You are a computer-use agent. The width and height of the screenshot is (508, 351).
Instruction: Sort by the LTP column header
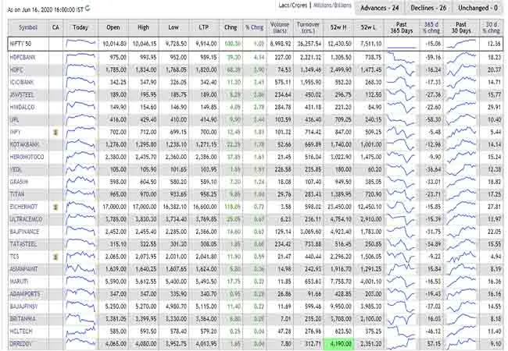[x=203, y=27]
